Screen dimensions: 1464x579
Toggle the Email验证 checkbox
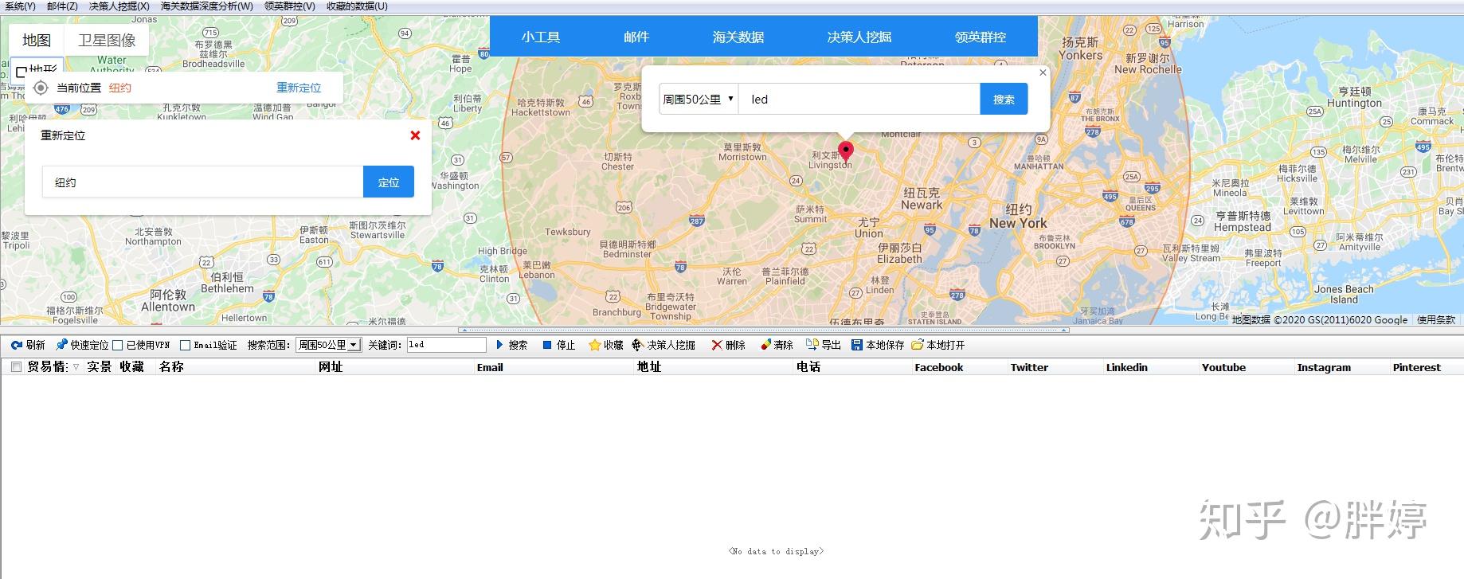click(x=186, y=346)
